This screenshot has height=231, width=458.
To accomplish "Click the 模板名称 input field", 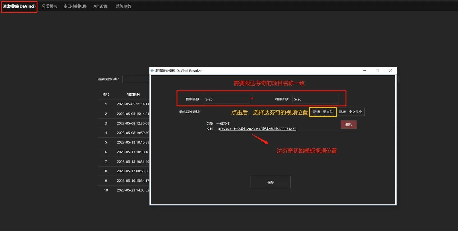I will [227, 99].
